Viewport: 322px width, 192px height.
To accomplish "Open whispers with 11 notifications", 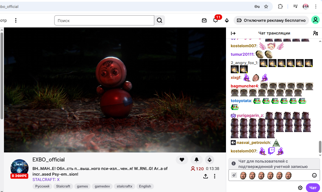I will (x=216, y=20).
